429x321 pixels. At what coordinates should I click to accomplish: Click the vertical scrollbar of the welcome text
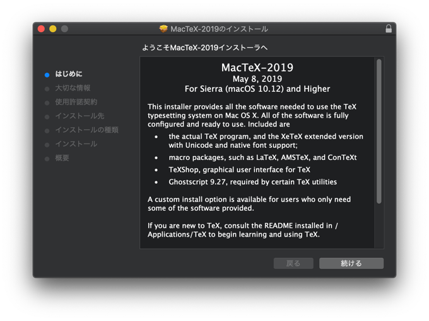click(x=379, y=132)
